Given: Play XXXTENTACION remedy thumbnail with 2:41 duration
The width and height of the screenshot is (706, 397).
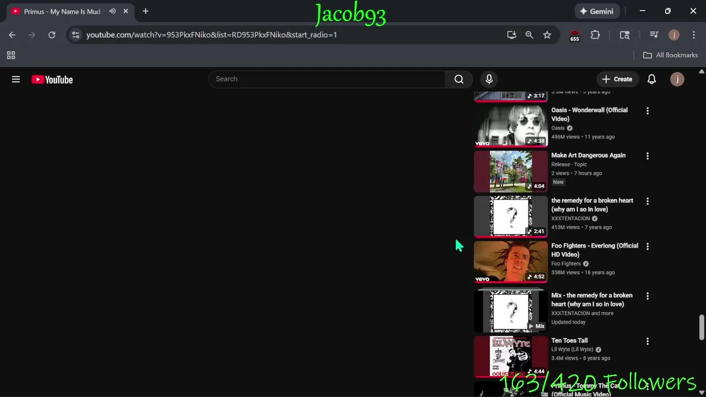Looking at the screenshot, I should [x=511, y=216].
